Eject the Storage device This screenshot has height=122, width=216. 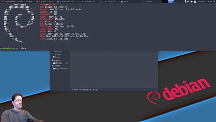coord(67,63)
